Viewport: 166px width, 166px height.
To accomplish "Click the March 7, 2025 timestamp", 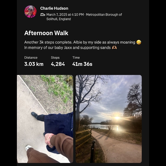I will (65, 14).
